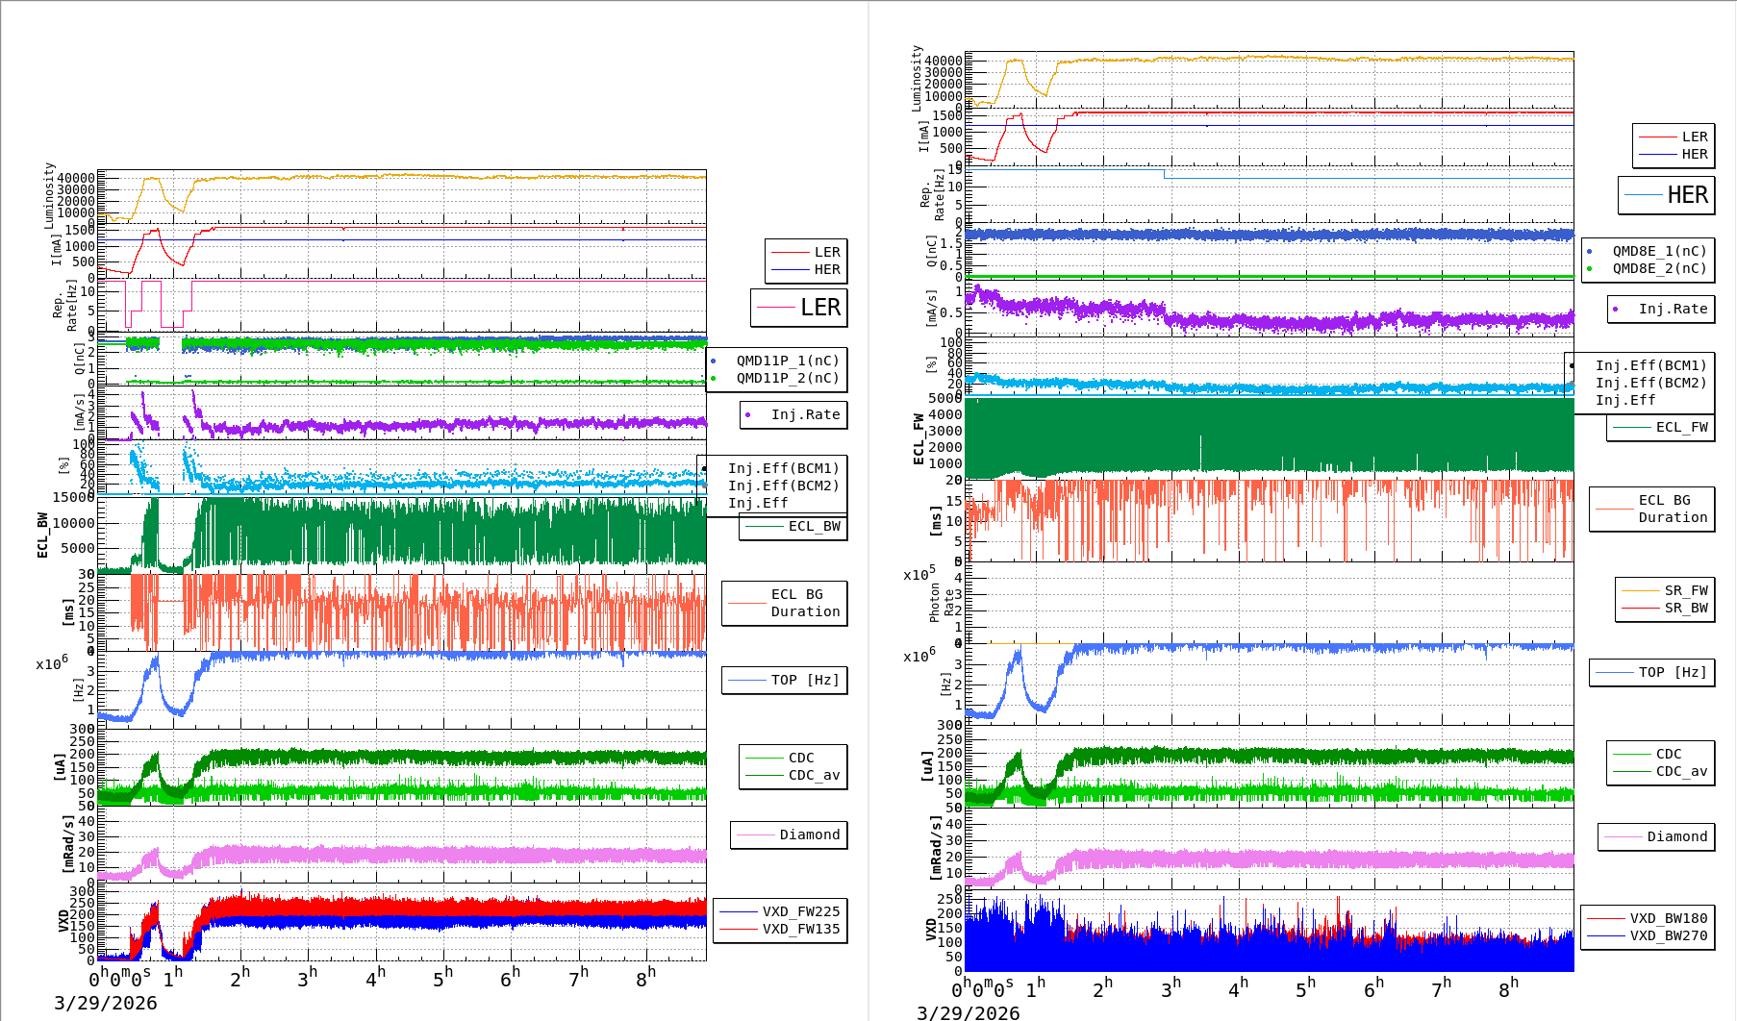
Task: Select the QMD8E_2(nC) legend entry
Action: click(x=1658, y=268)
